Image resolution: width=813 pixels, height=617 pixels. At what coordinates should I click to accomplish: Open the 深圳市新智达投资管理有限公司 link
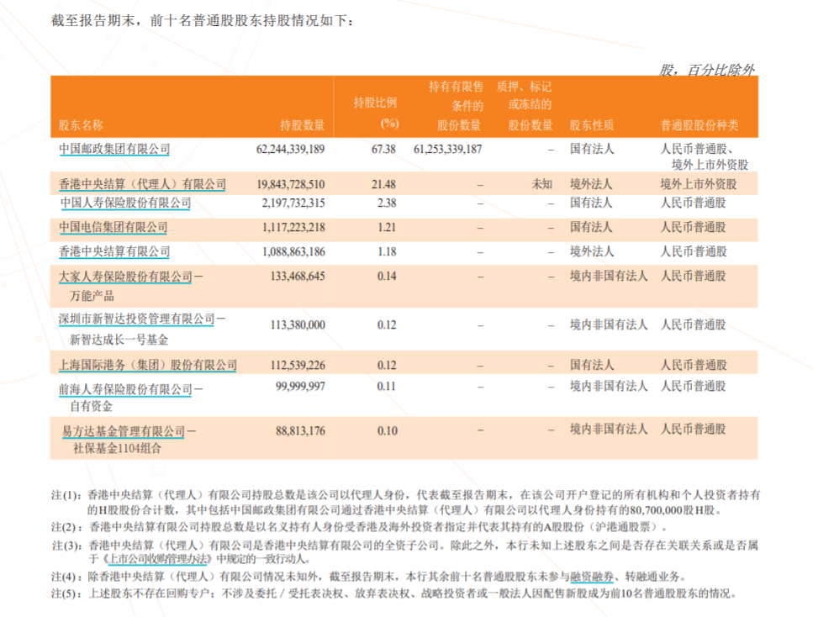137,319
